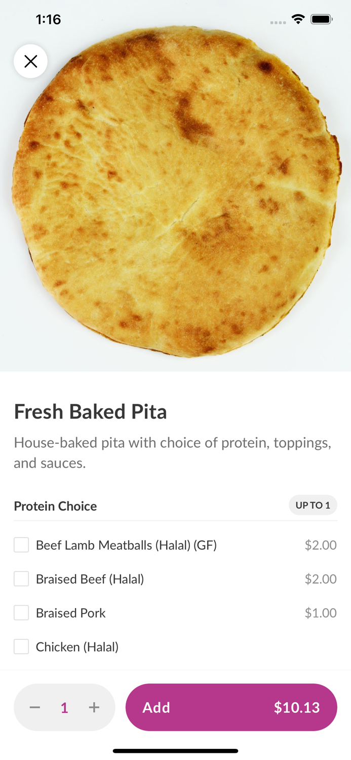Viewport: 351px width, 760px height.
Task: Tap the Protein Choice section header
Action: click(55, 506)
